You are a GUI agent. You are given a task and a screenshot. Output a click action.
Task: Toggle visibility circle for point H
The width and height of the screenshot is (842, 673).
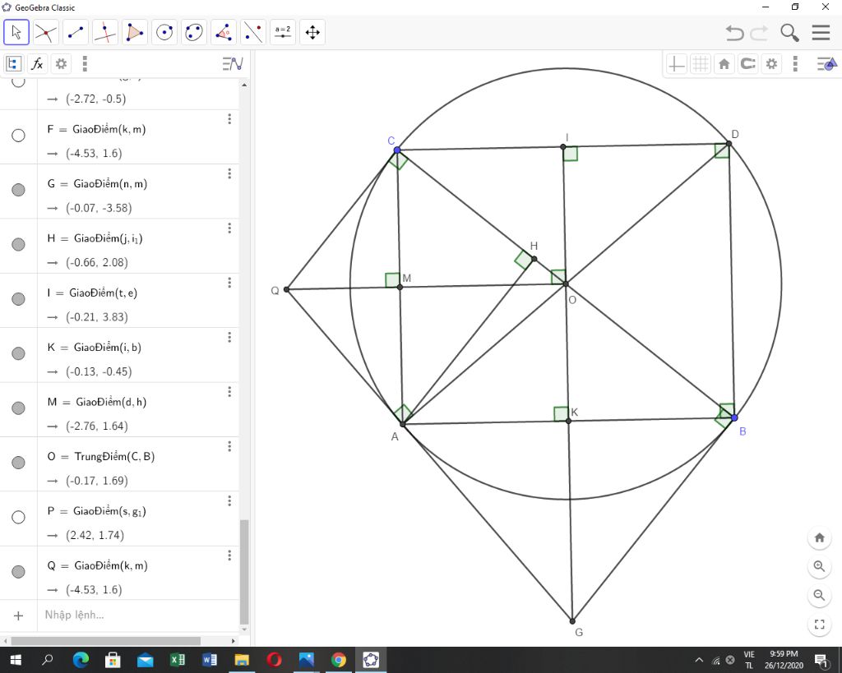(18, 245)
